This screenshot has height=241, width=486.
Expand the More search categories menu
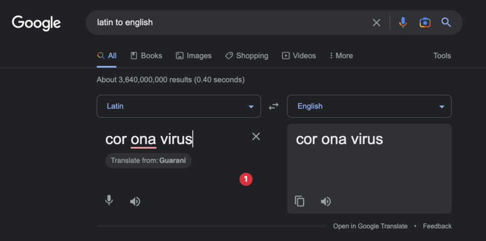[x=341, y=55]
